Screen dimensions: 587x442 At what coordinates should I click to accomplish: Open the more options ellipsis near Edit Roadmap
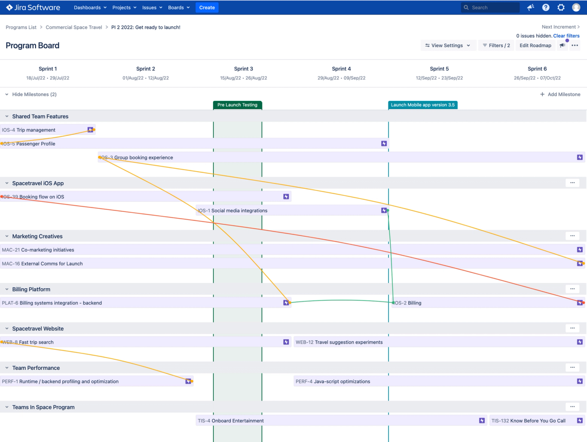pyautogui.click(x=575, y=45)
